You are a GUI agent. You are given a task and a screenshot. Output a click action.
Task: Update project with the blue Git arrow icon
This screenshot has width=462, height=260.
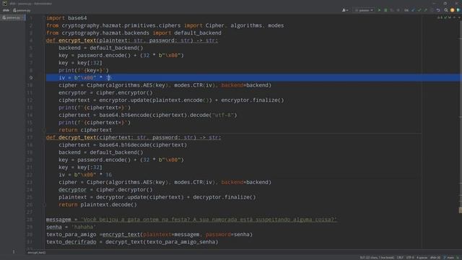click(x=413, y=10)
